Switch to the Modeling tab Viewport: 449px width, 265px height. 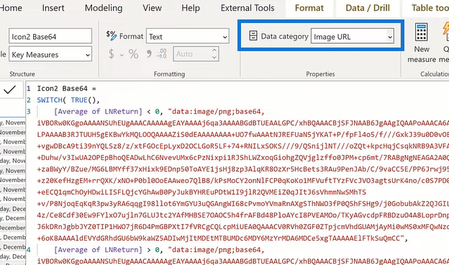pos(104,8)
